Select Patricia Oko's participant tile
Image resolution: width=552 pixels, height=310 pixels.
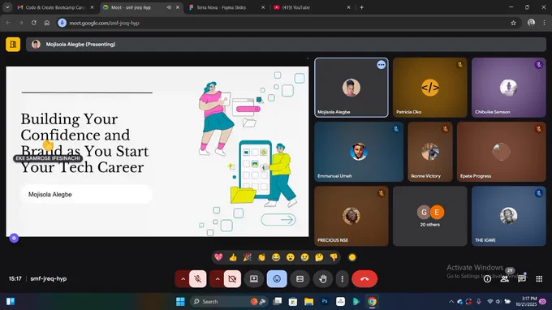430,88
